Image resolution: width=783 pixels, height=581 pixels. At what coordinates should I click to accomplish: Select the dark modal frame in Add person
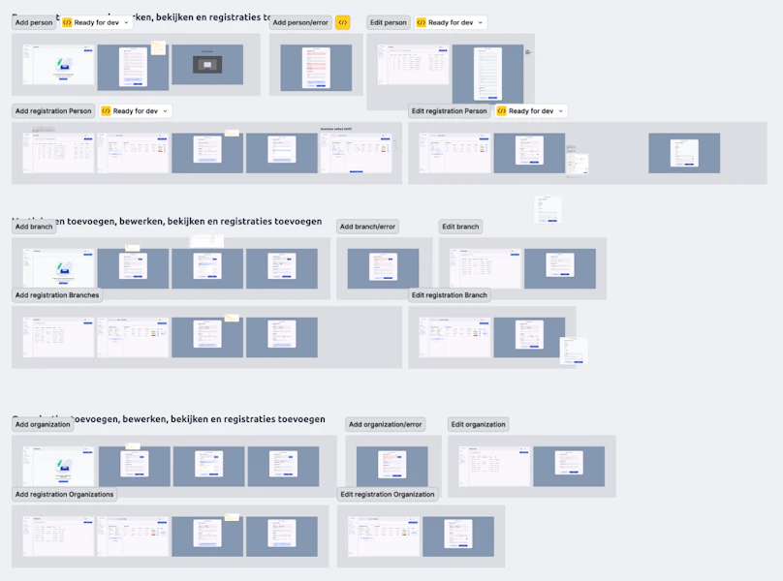pyautogui.click(x=207, y=64)
